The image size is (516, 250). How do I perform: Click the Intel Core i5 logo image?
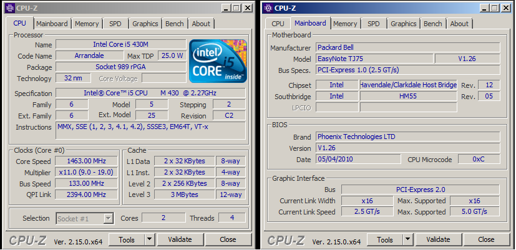click(218, 61)
